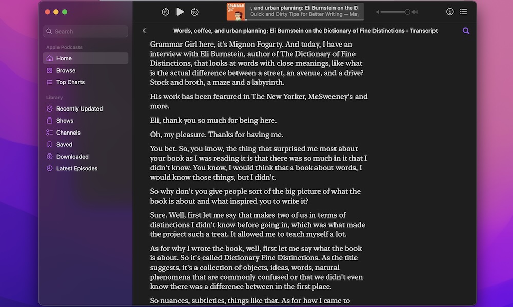Image resolution: width=513 pixels, height=307 pixels.
Task: Open Top Charts in sidebar
Action: (x=85, y=82)
